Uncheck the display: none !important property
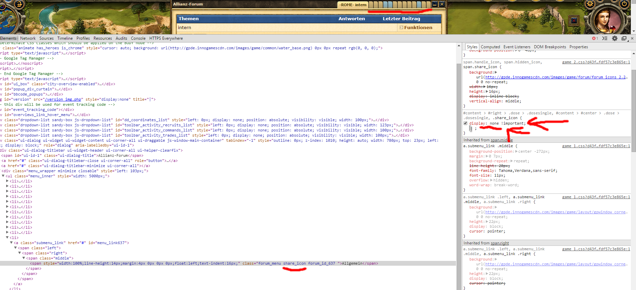 (465, 123)
